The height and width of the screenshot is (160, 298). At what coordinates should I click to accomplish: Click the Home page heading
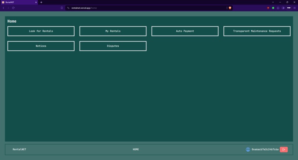(x=12, y=21)
